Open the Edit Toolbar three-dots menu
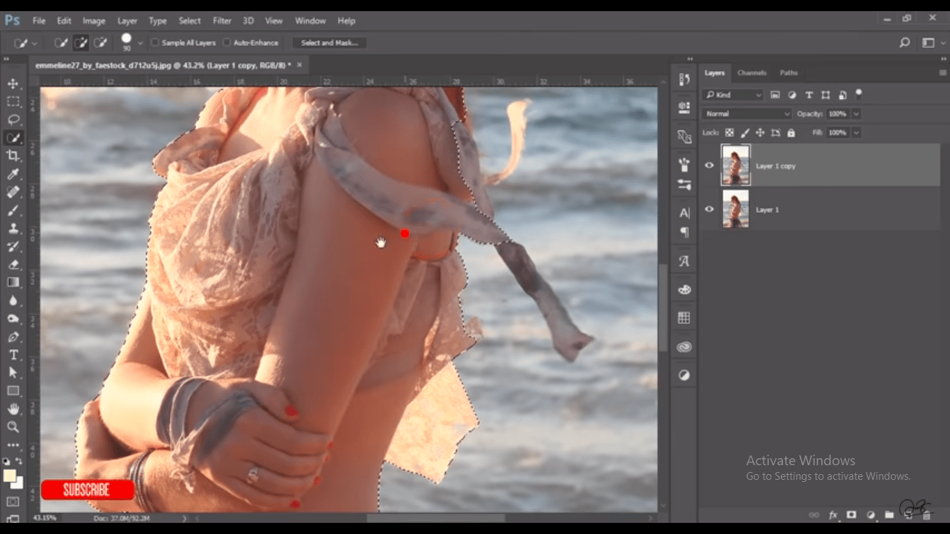 13,445
